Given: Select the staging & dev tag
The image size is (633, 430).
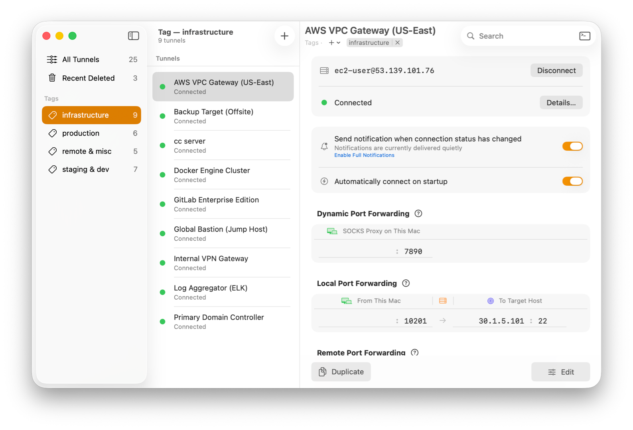Looking at the screenshot, I should coord(91,169).
